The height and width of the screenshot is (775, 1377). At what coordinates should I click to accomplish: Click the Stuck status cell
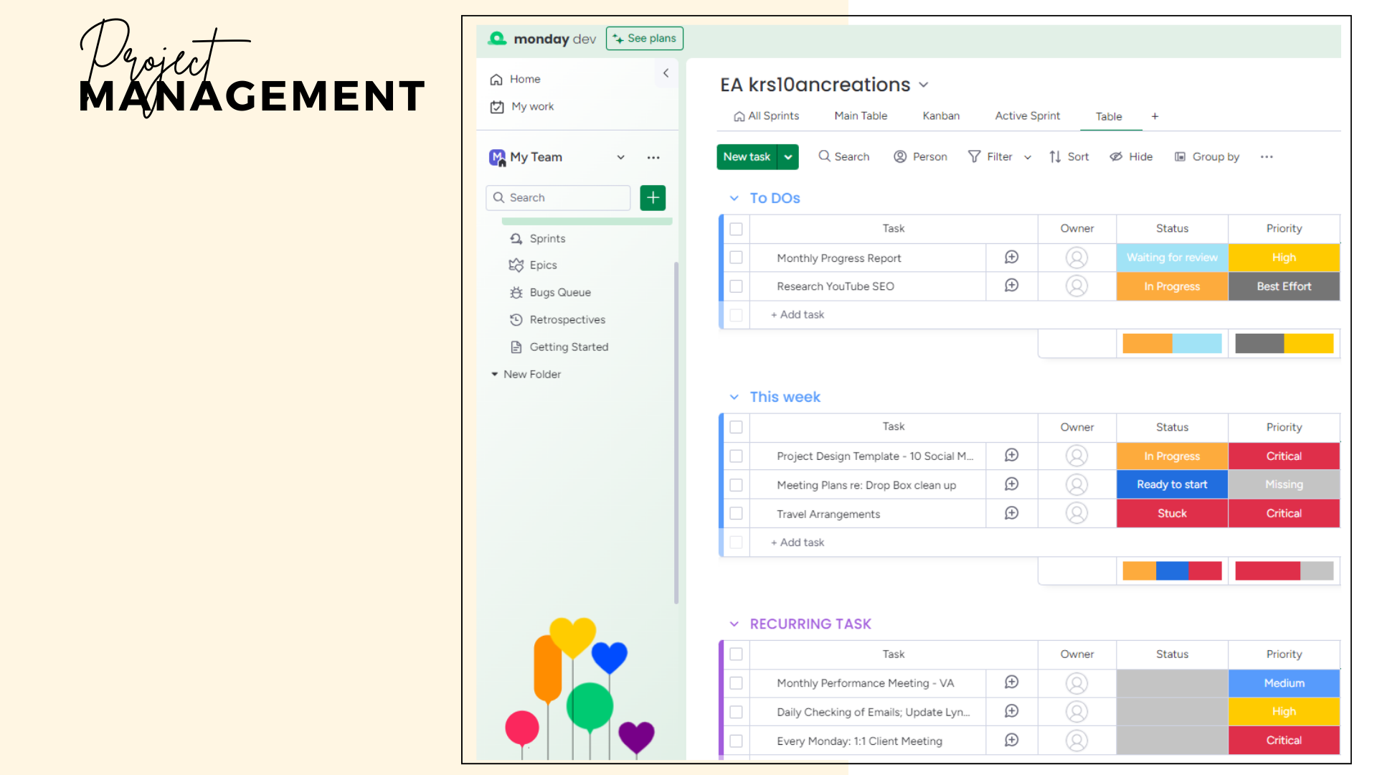tap(1172, 513)
